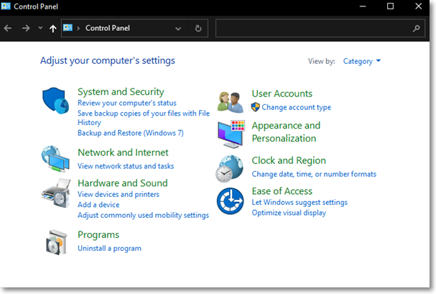Open Change account type link
The image size is (436, 294).
coord(296,107)
